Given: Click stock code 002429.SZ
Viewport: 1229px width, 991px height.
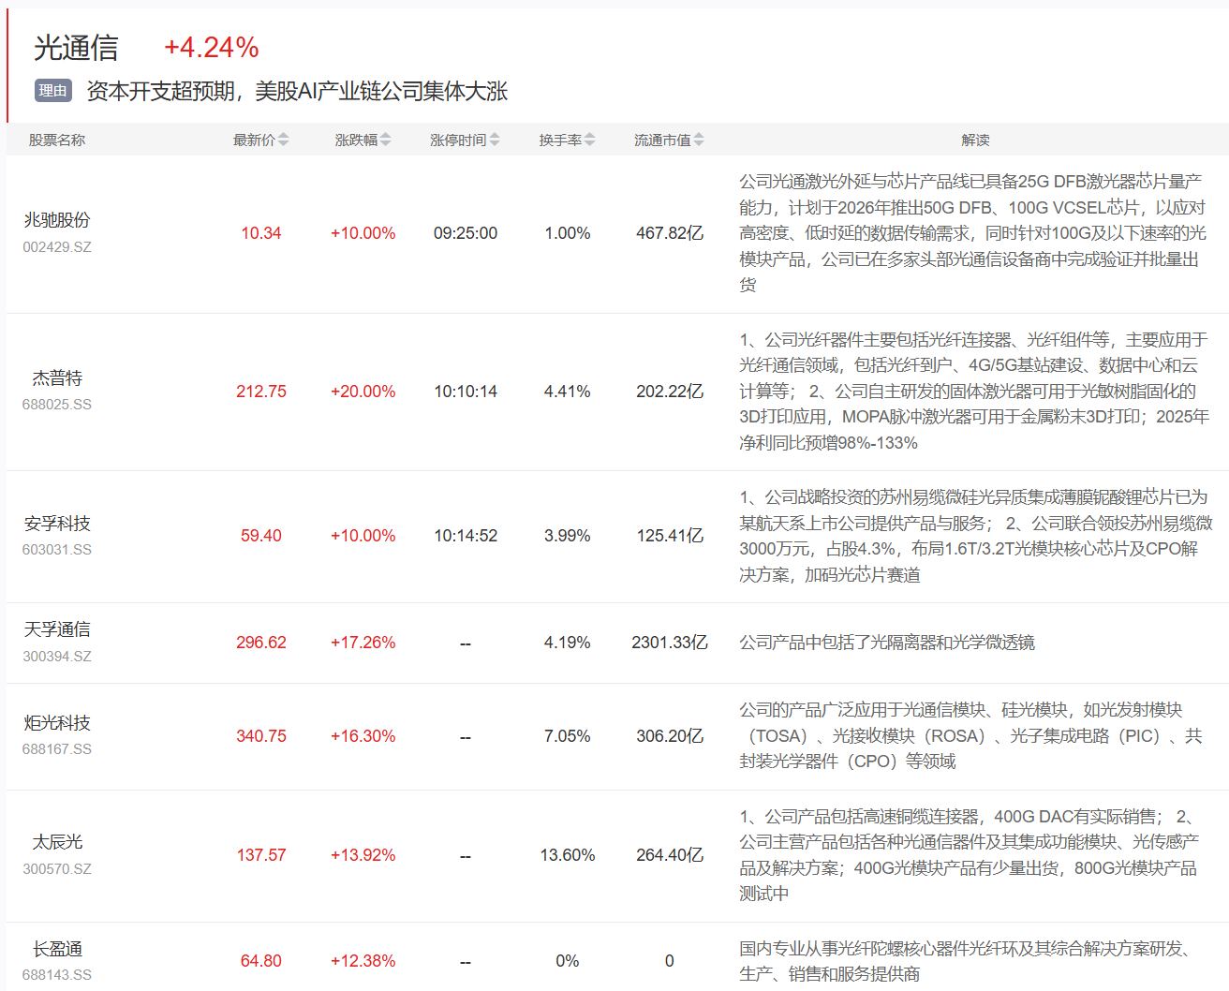Looking at the screenshot, I should point(57,247).
